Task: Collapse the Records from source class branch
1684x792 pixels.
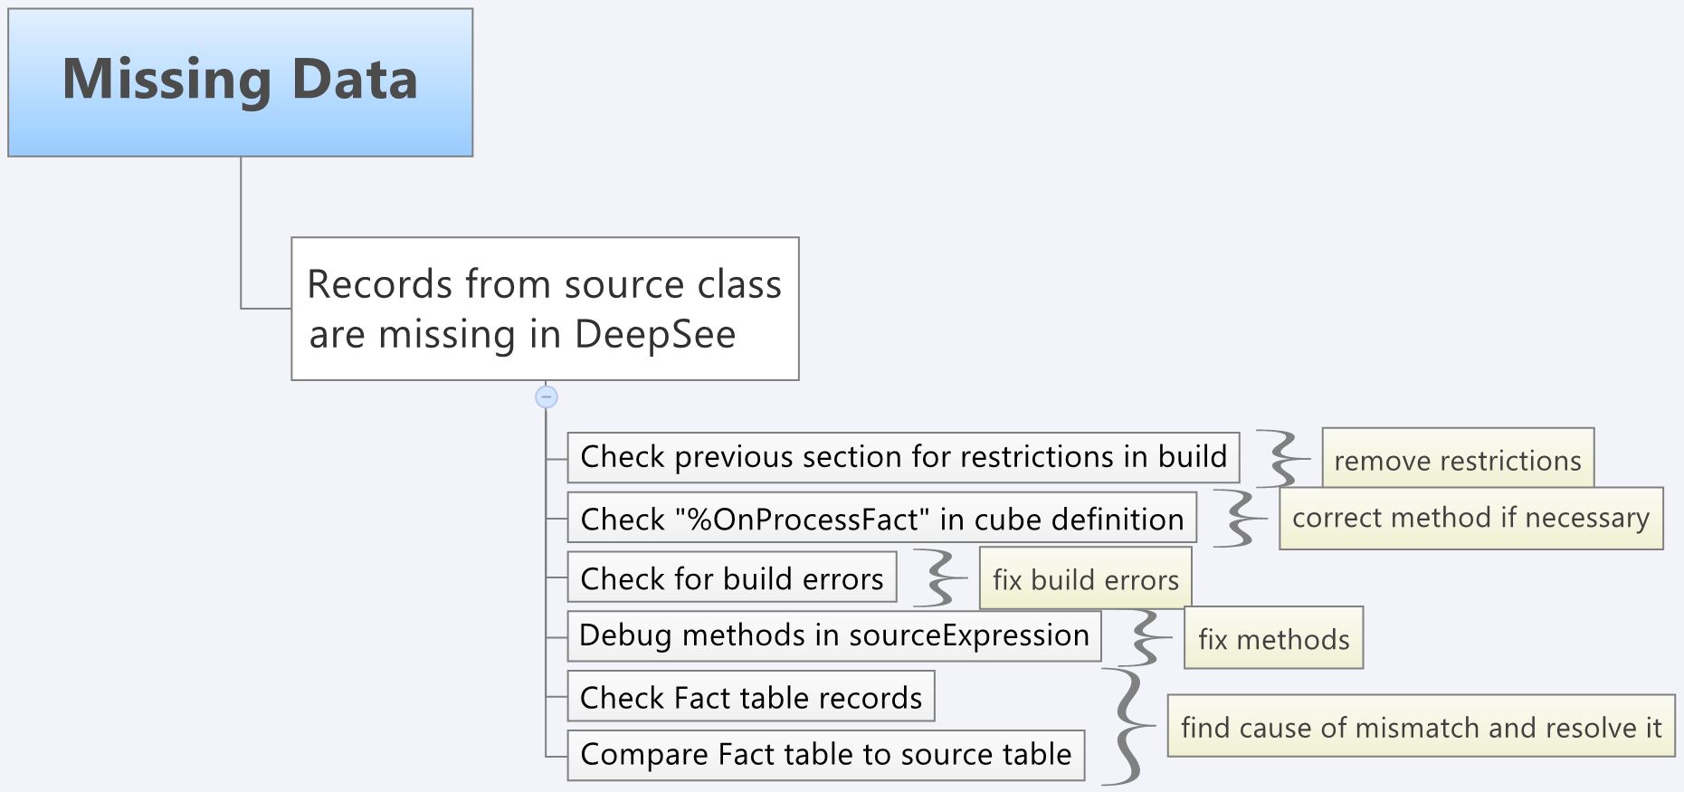Action: (x=546, y=396)
